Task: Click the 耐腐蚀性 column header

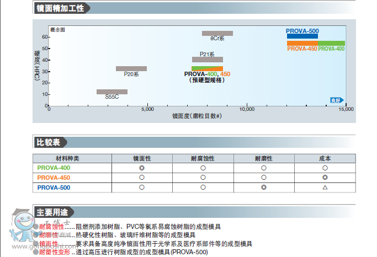Action: pyautogui.click(x=203, y=158)
